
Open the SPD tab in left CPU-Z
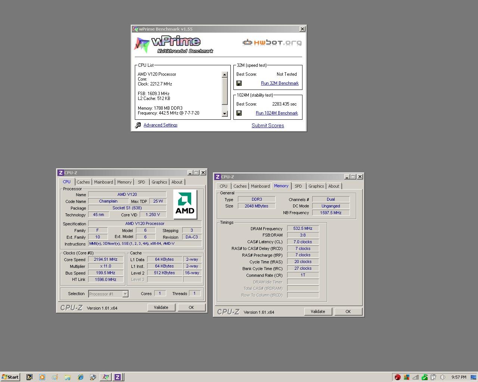[142, 182]
